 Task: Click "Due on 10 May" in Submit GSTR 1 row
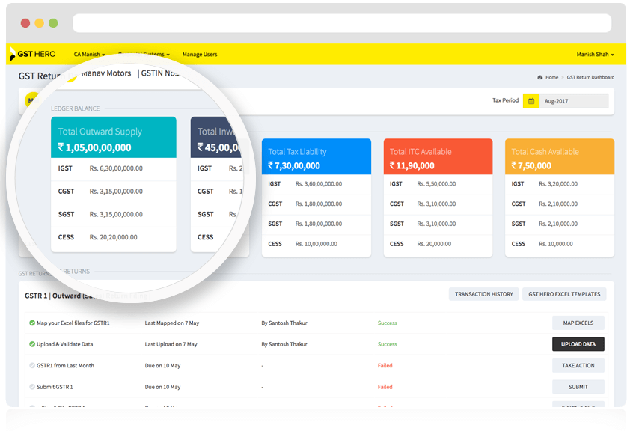162,387
